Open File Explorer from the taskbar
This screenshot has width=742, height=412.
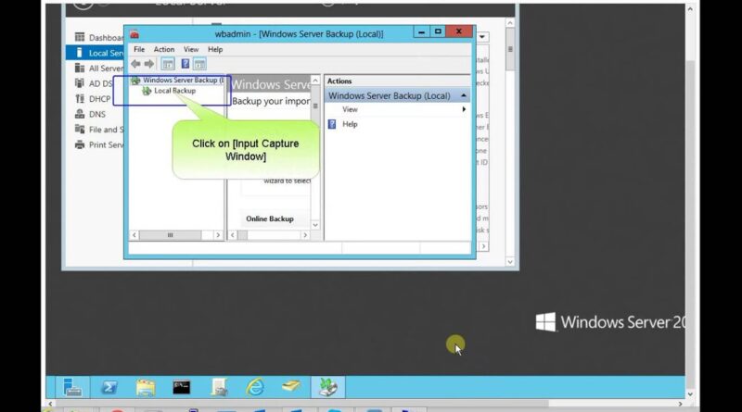pyautogui.click(x=146, y=387)
